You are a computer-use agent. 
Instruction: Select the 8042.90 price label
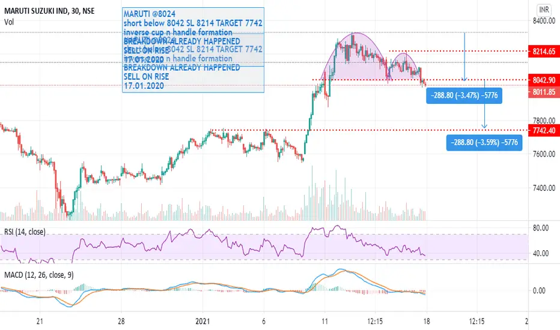click(544, 80)
